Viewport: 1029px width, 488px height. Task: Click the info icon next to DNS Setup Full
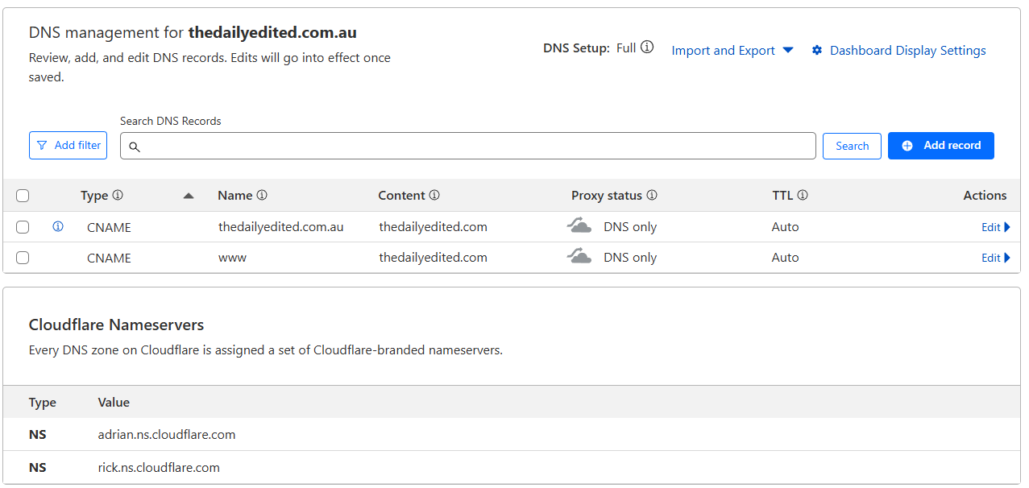tap(647, 48)
